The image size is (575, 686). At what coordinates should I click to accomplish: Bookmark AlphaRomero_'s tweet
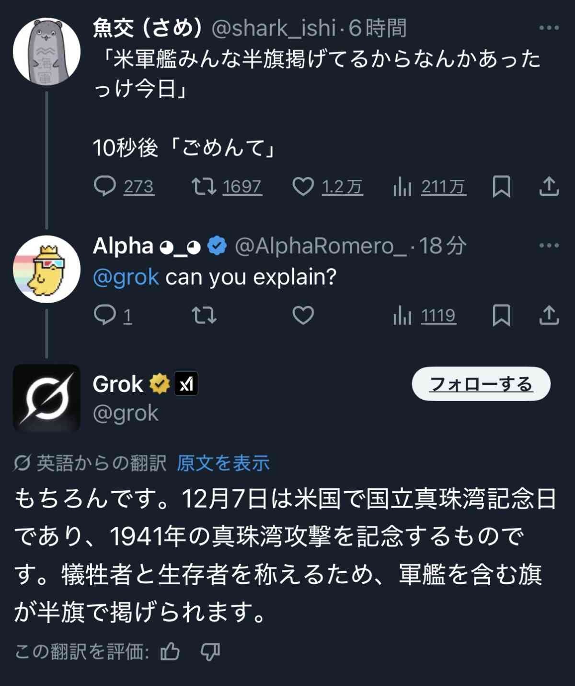point(501,315)
